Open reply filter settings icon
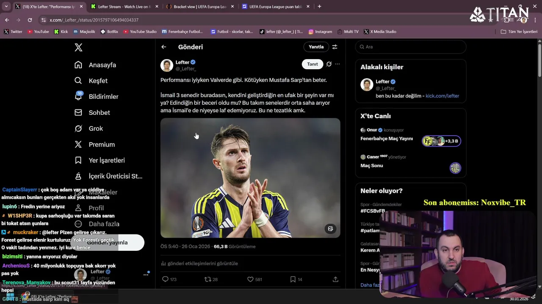Image resolution: width=542 pixels, height=304 pixels. tap(335, 47)
